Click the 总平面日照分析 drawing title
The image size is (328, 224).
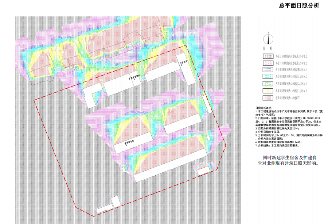tap(299, 5)
